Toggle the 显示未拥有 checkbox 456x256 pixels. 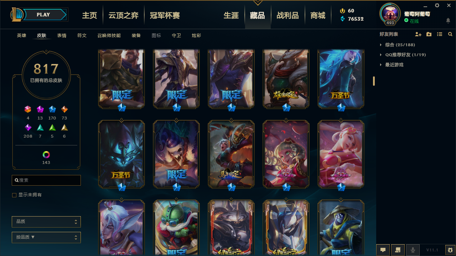(x=14, y=195)
